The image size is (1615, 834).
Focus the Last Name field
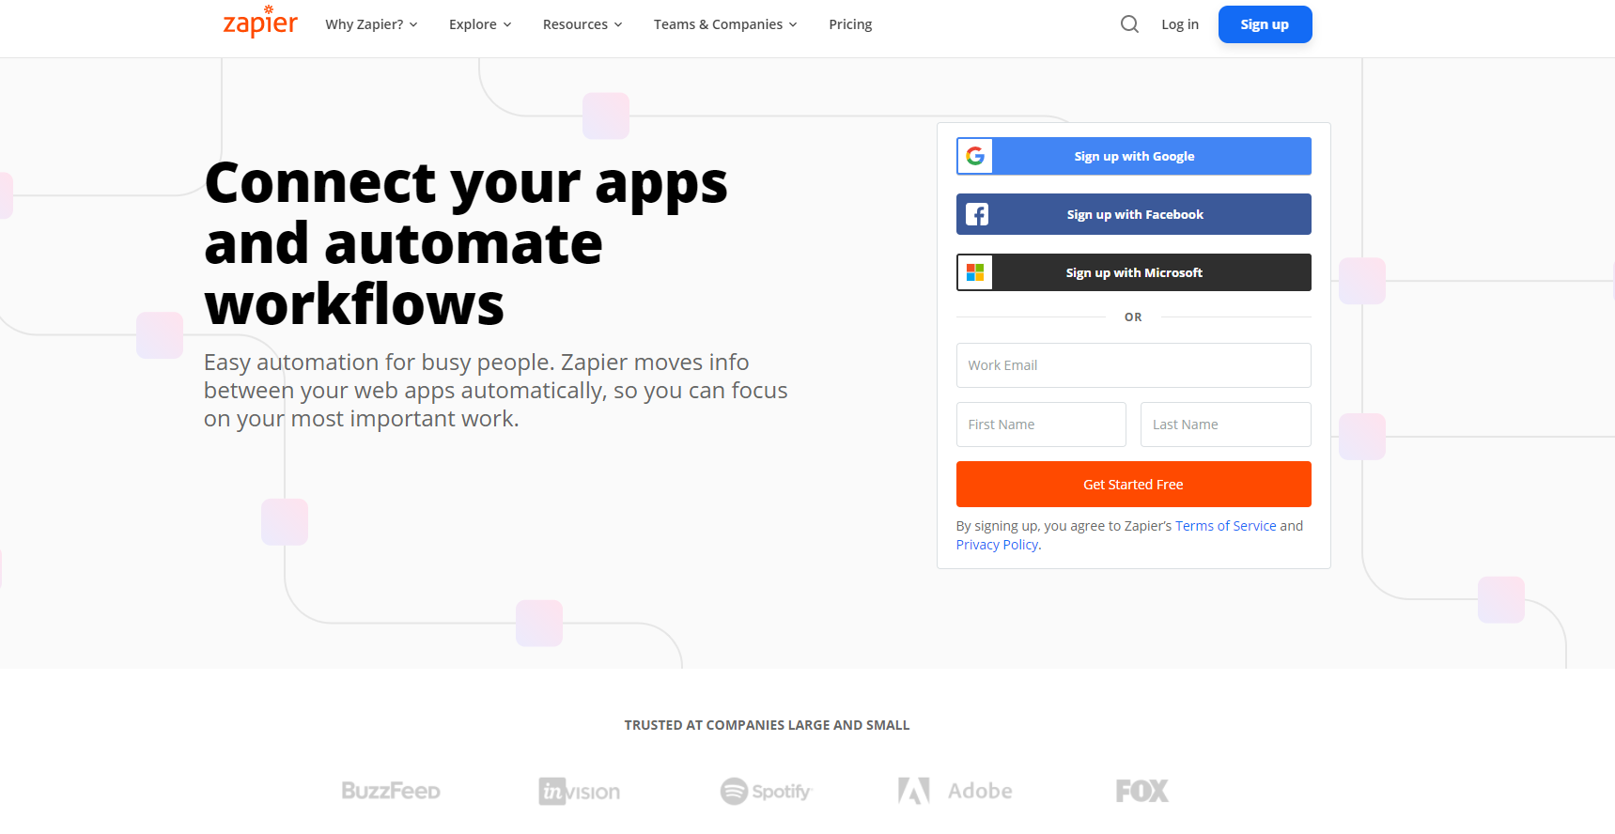click(1225, 425)
